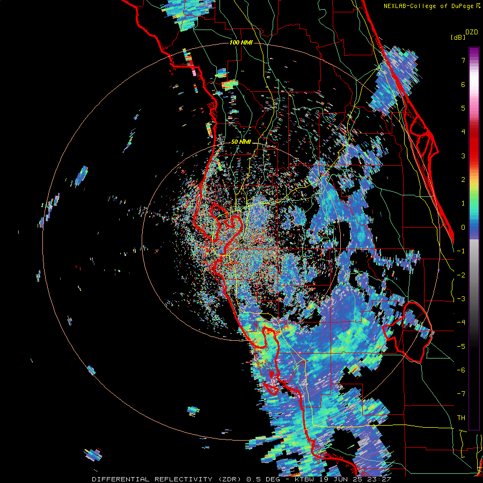
Task: Click the '100 NMI' range ring label
Action: (241, 42)
